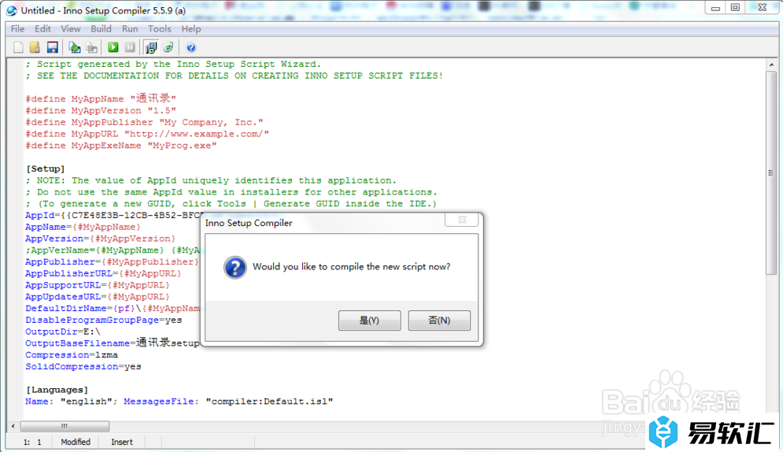Open the Run menu

click(130, 29)
